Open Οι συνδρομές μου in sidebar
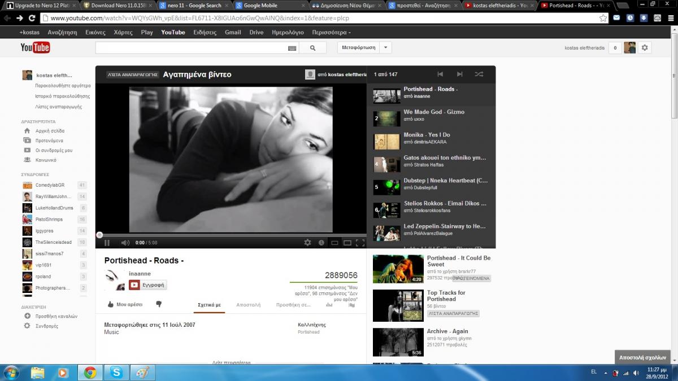The width and height of the screenshot is (678, 381). tap(54, 150)
